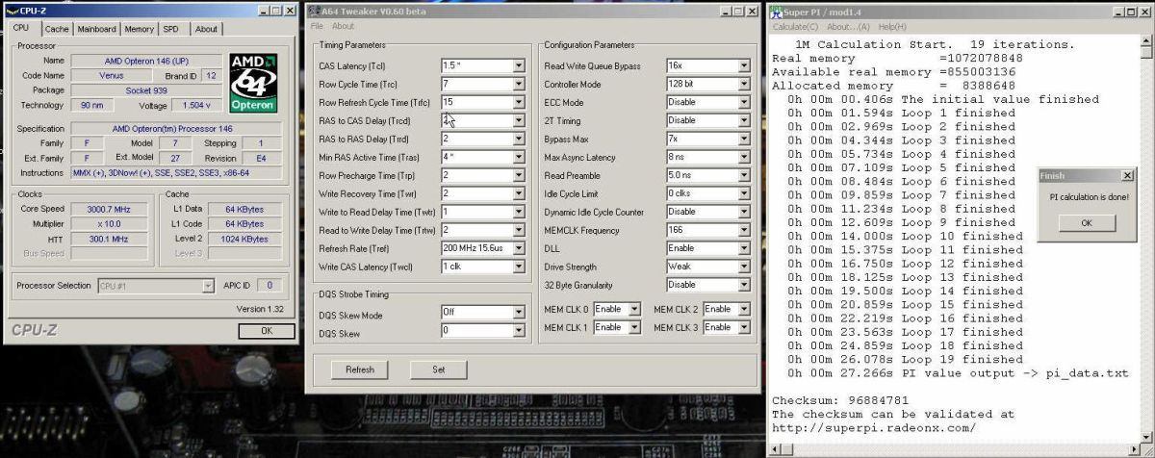Screen dimensions: 1155x458
Task: Click the Specification field in CPU-Z
Action: (177, 129)
